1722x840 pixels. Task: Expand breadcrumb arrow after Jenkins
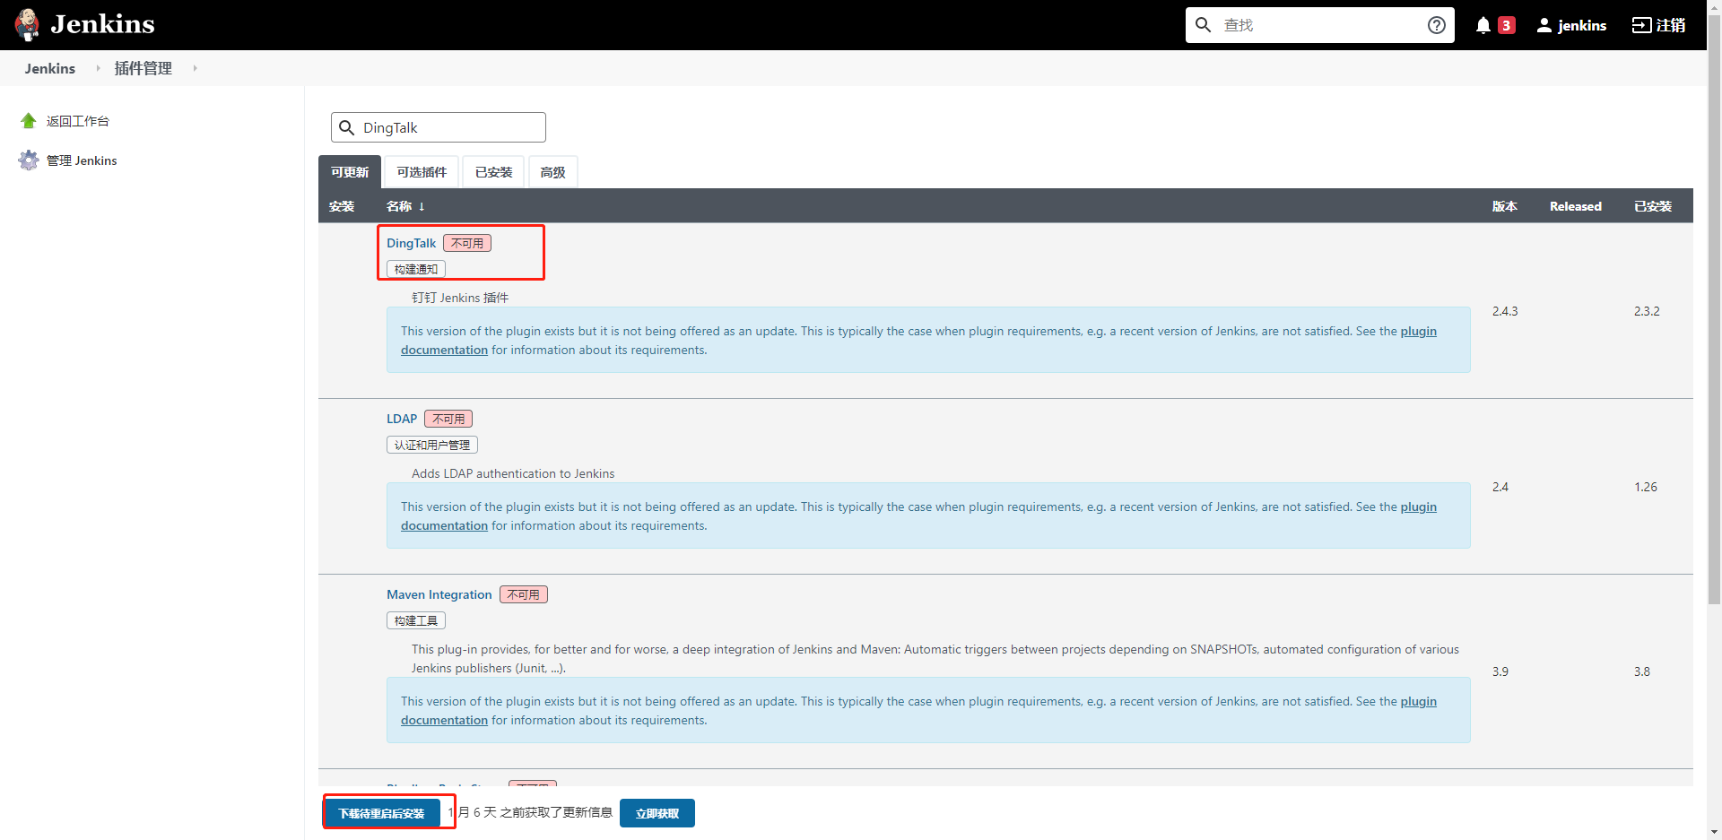(x=98, y=68)
